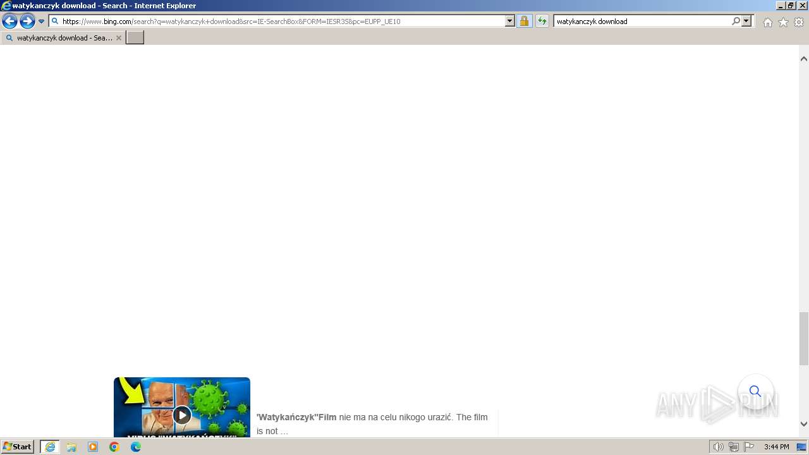Open a new blank tab

(135, 38)
